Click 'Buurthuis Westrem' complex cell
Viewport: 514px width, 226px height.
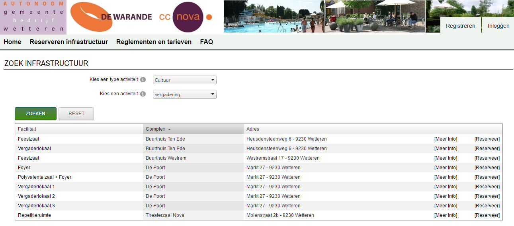point(193,158)
